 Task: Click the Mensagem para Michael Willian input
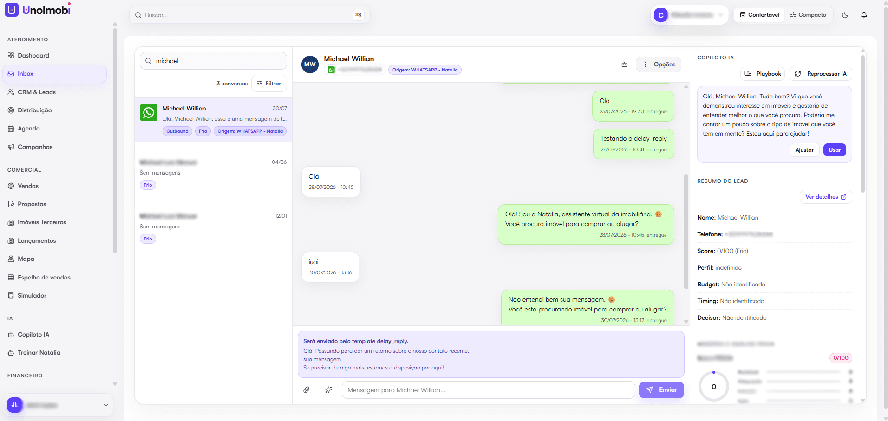tap(488, 390)
